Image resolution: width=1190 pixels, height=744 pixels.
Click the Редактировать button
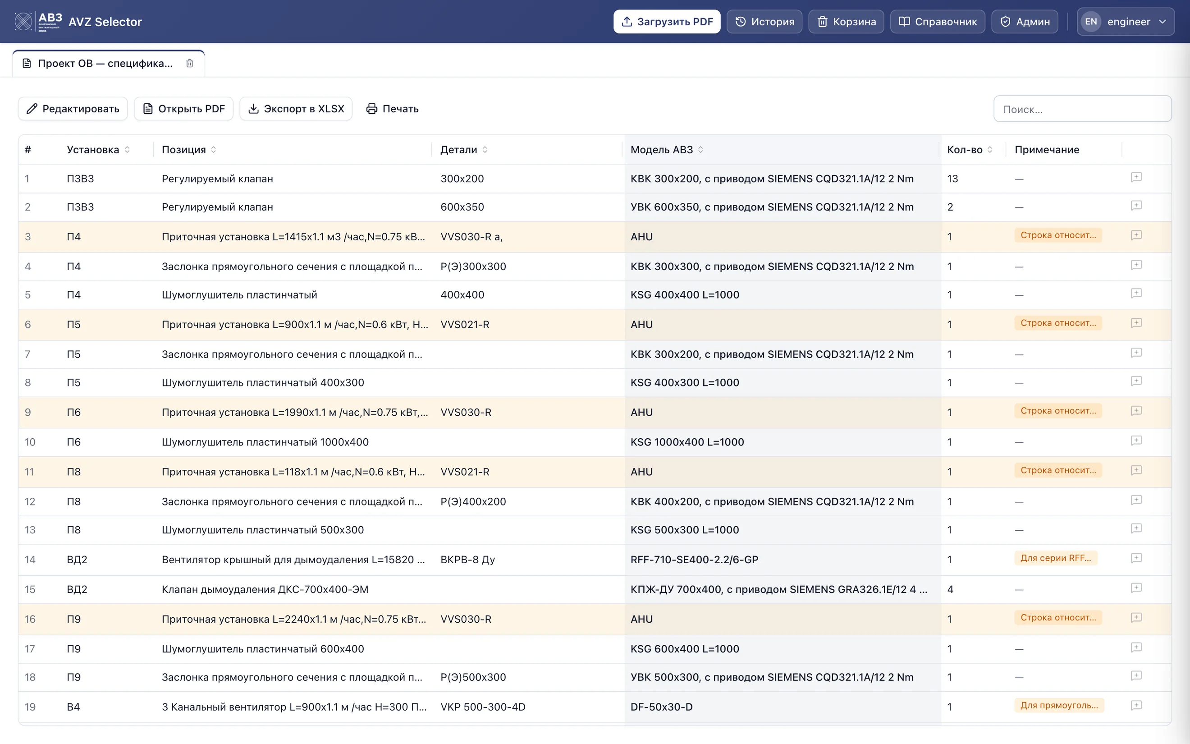coord(73,109)
